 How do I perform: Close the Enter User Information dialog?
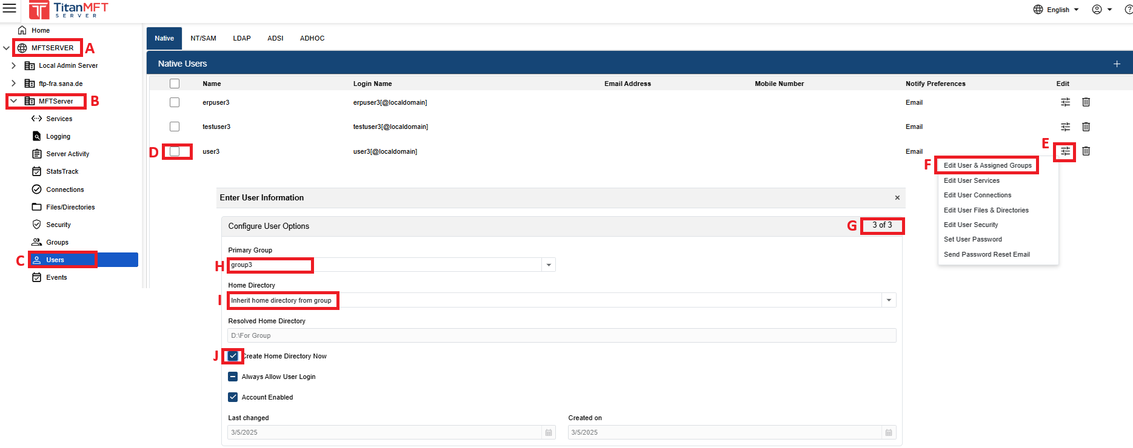pyautogui.click(x=897, y=198)
